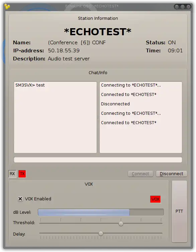Click the Threshold slider handle
Image resolution: width=196 pixels, height=252 pixels.
[x=121, y=223]
